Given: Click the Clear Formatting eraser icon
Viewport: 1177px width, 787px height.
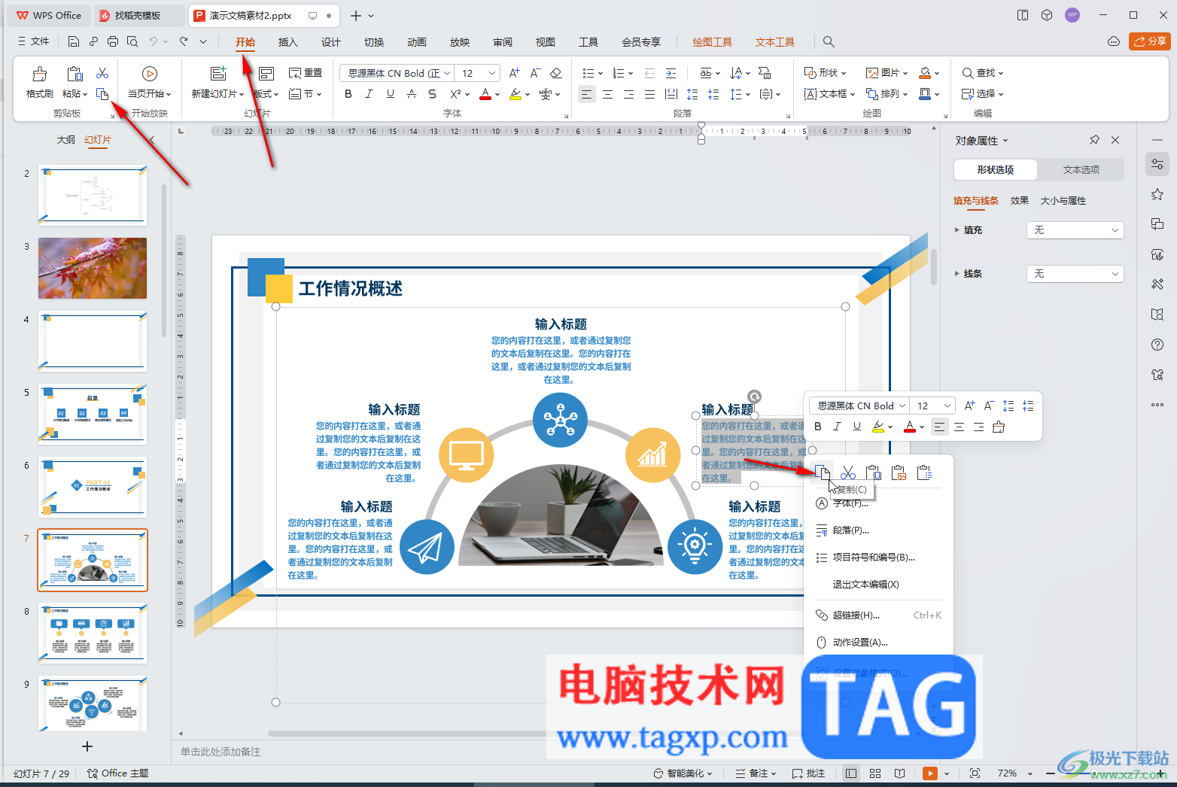Looking at the screenshot, I should 556,73.
